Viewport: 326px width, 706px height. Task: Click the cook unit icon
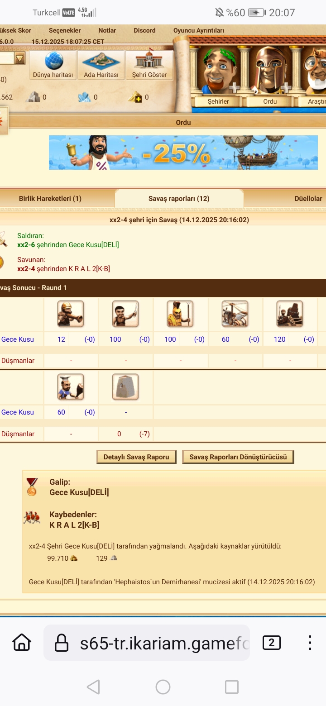(x=71, y=386)
